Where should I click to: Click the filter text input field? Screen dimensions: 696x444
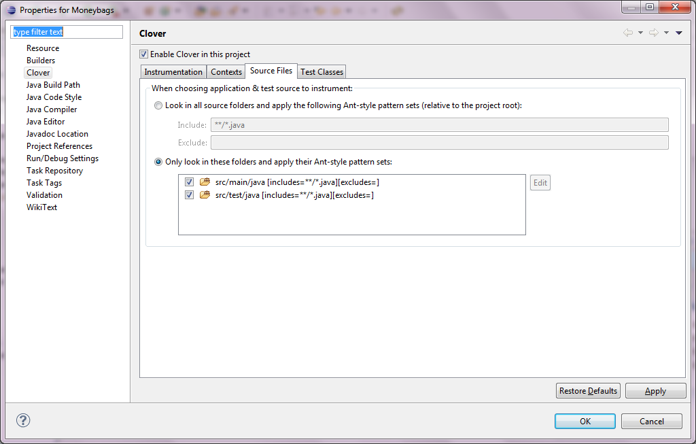[x=67, y=32]
